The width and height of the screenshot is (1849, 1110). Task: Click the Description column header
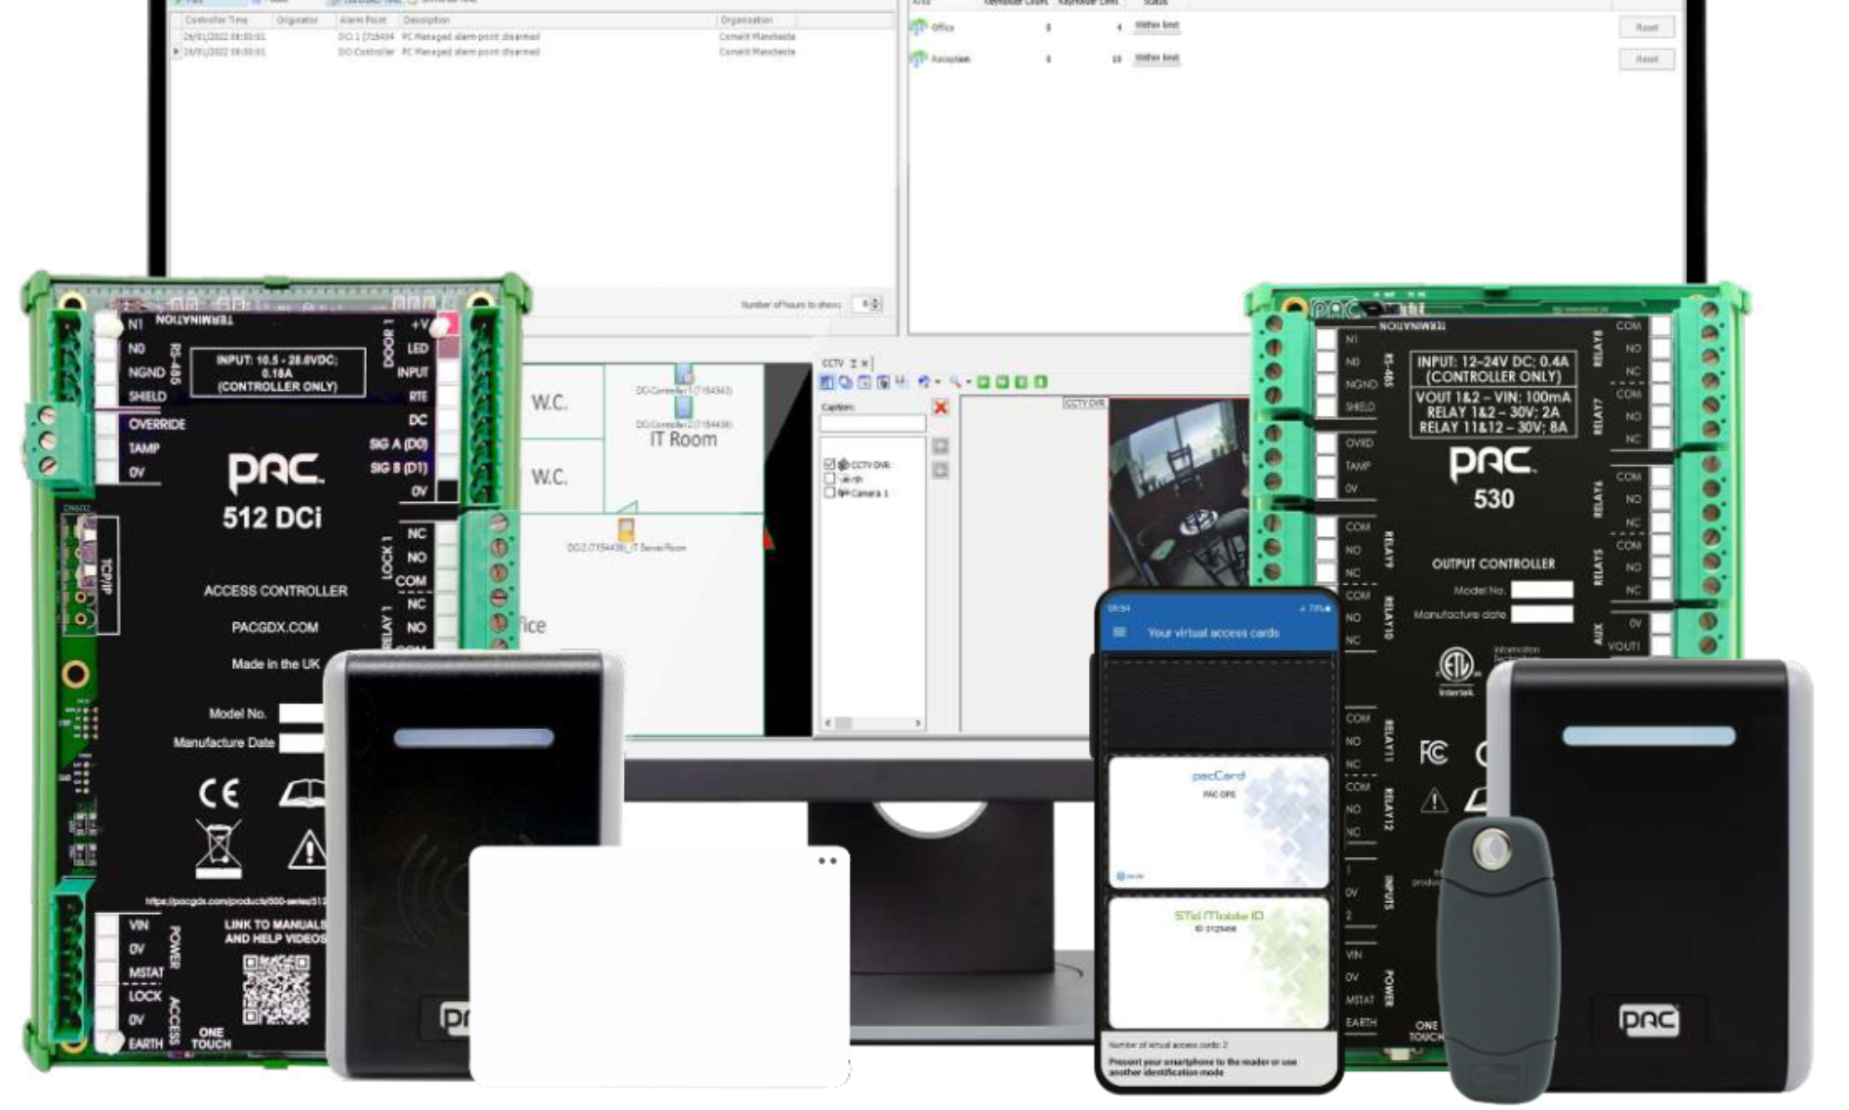[427, 19]
